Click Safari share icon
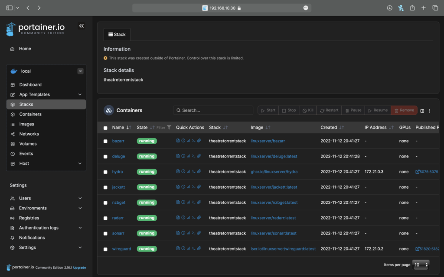 click(x=412, y=8)
